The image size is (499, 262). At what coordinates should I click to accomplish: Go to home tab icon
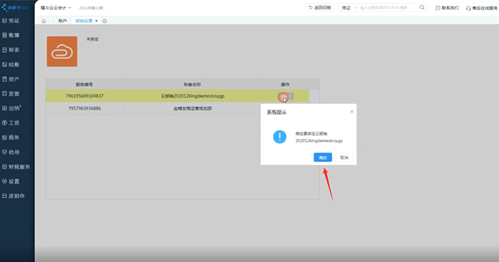click(44, 21)
